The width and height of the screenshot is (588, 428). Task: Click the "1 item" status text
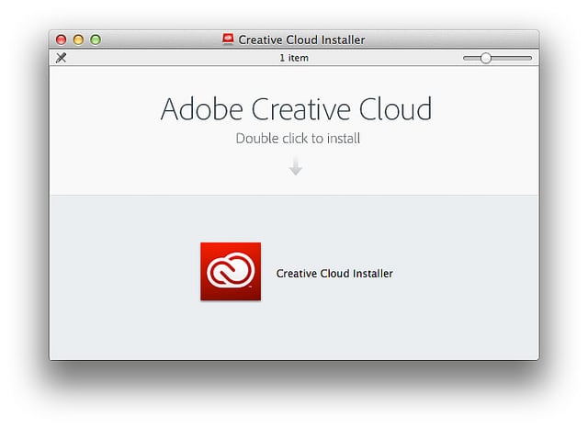click(294, 58)
